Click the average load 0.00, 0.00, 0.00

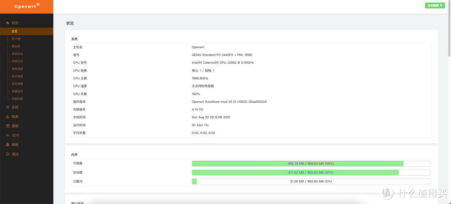(203, 133)
